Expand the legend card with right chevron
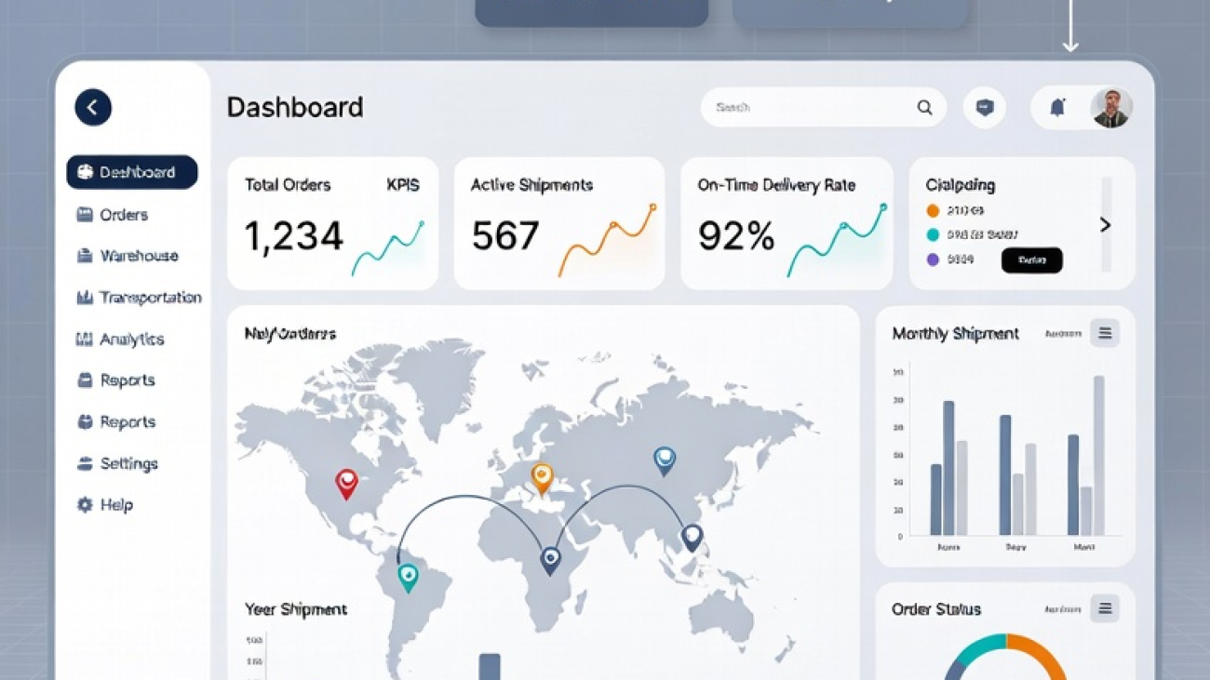Image resolution: width=1210 pixels, height=680 pixels. [1105, 225]
